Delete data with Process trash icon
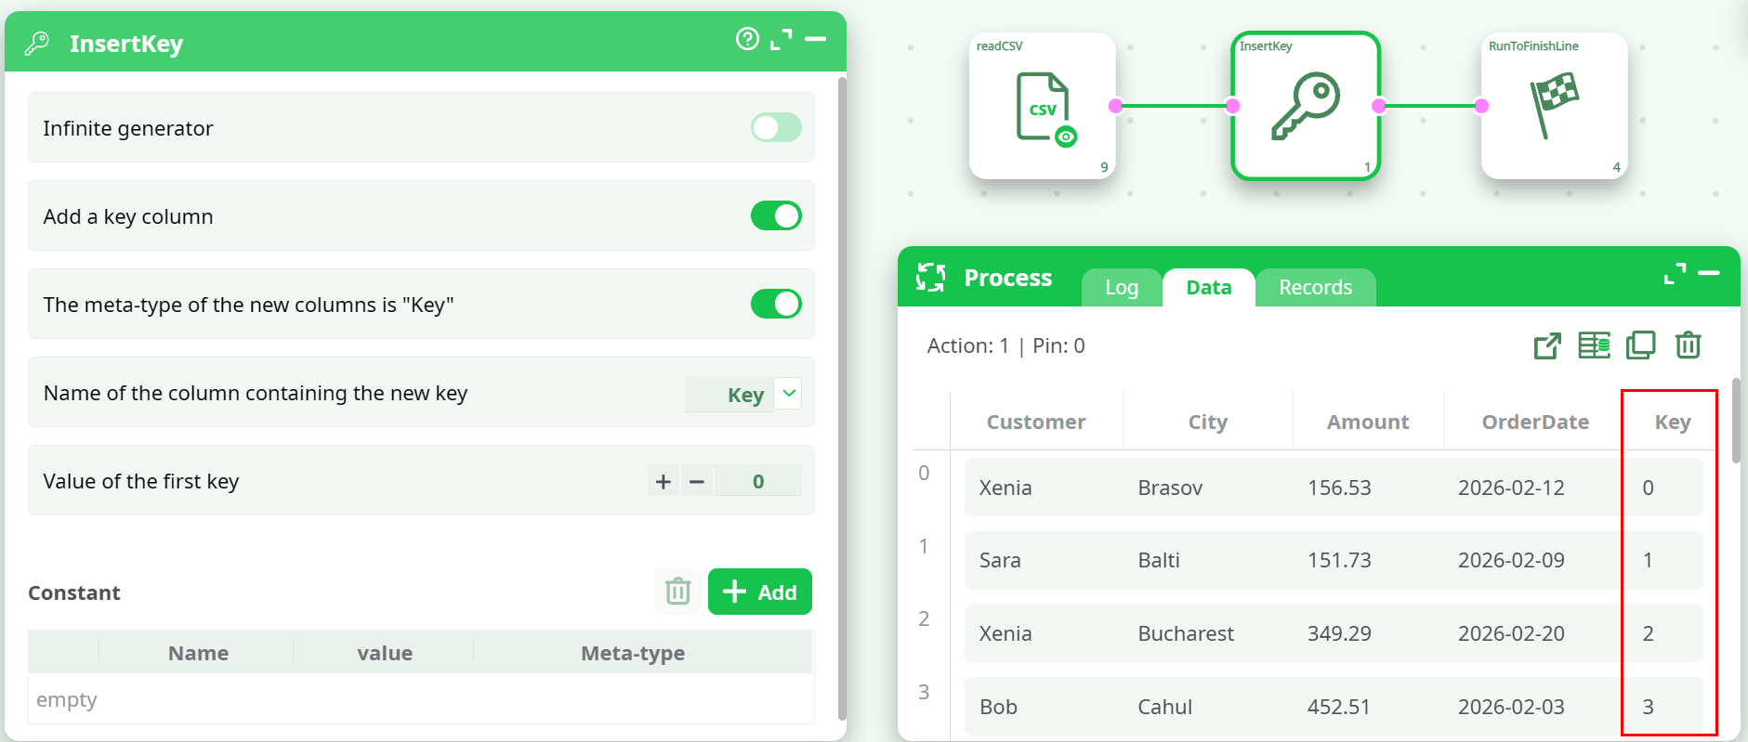The image size is (1748, 742). click(1688, 345)
